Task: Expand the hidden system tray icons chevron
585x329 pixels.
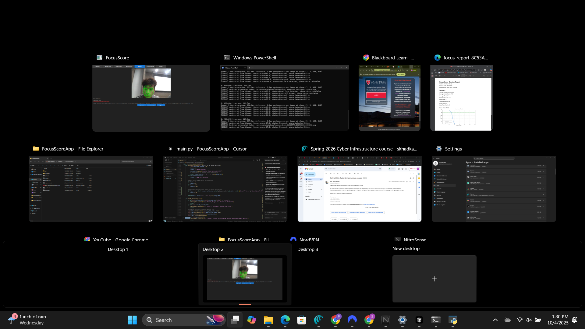Action: click(495, 320)
